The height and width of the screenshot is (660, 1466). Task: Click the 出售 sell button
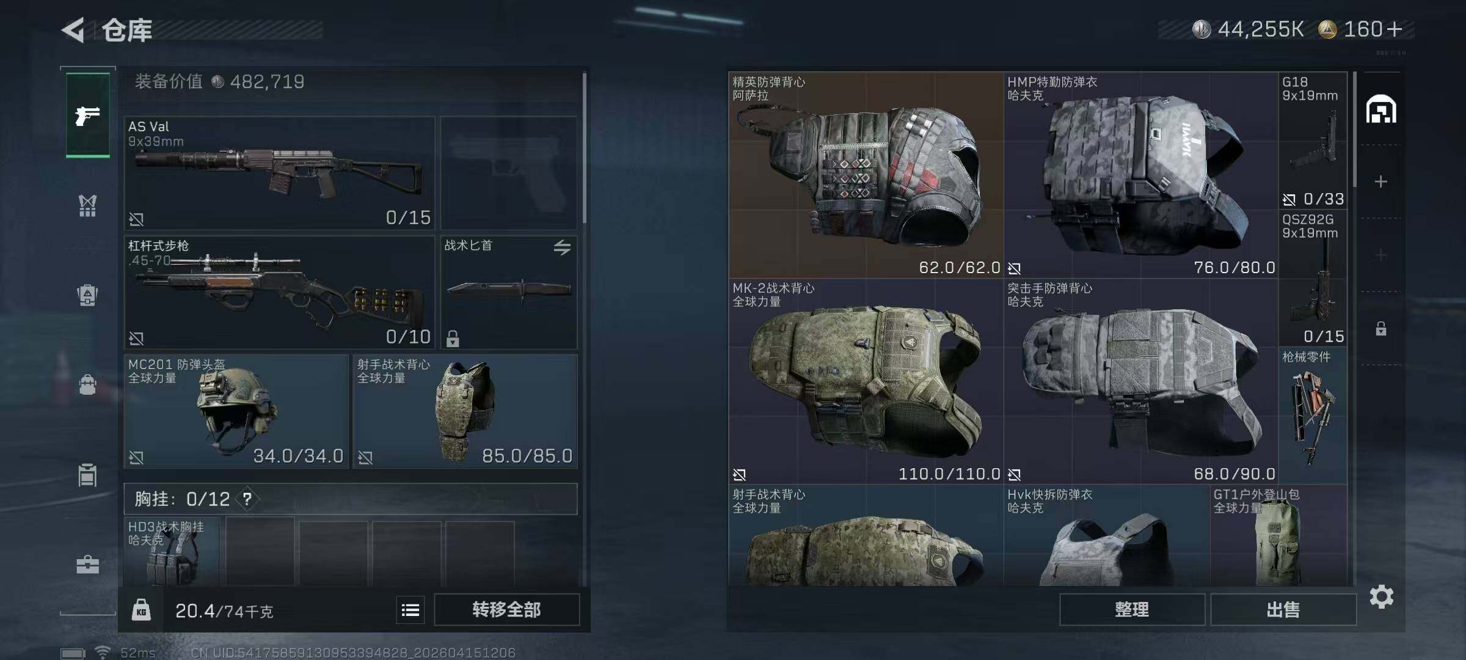(x=1283, y=609)
